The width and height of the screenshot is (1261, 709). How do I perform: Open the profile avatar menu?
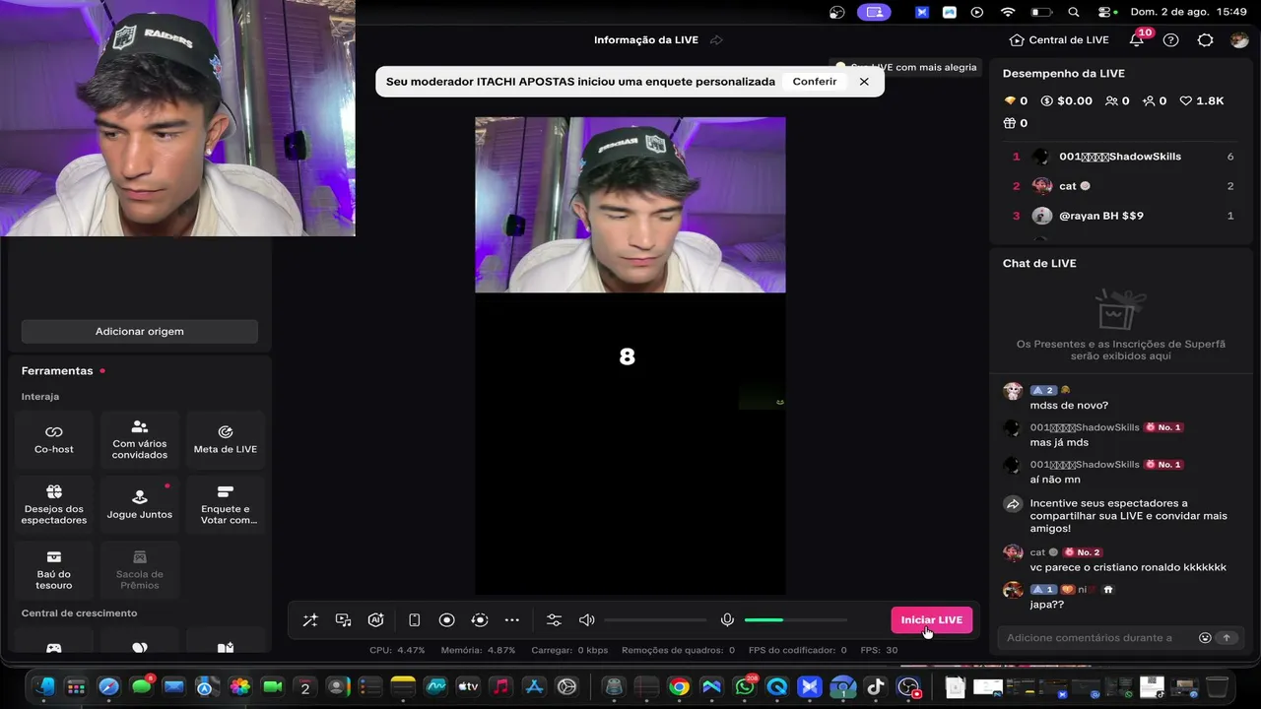[1239, 40]
